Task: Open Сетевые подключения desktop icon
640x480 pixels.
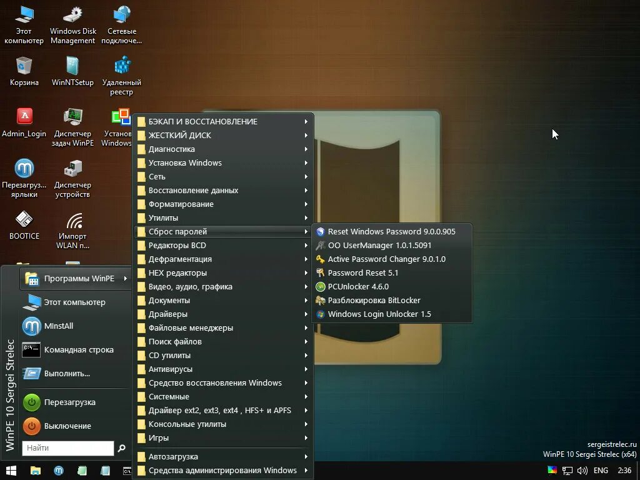Action: coord(122,24)
